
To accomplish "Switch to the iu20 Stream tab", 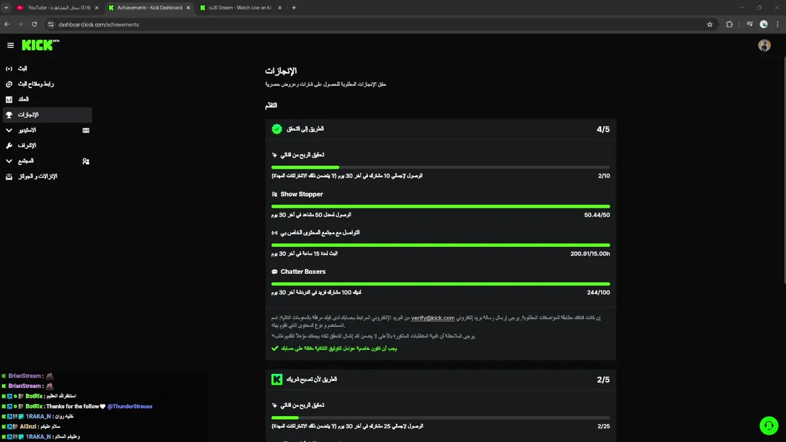I will tap(239, 8).
